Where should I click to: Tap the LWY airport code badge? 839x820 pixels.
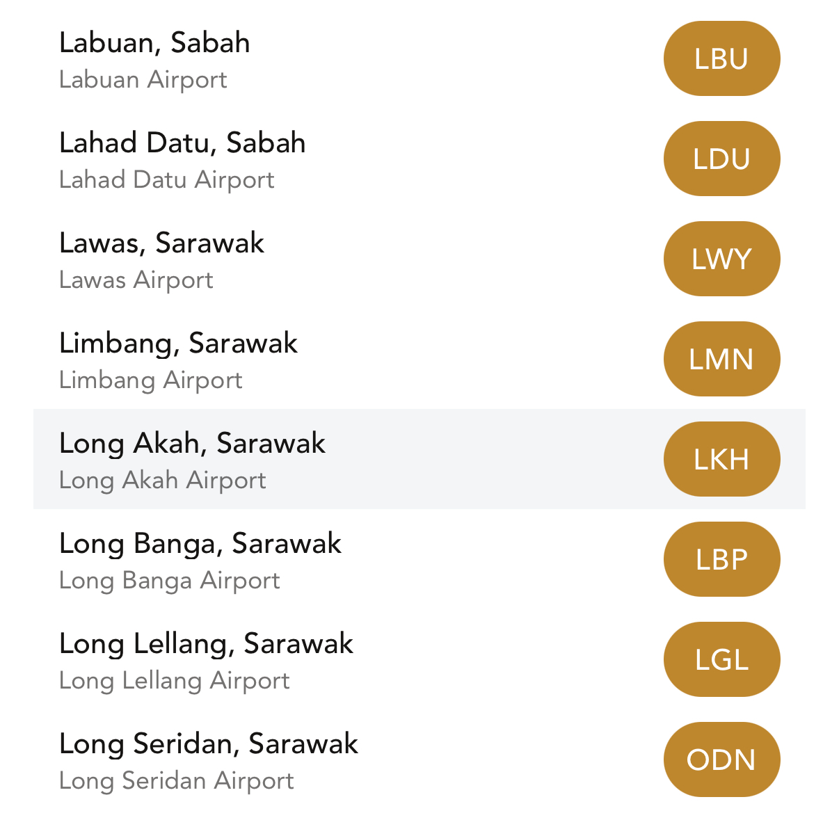pos(721,259)
